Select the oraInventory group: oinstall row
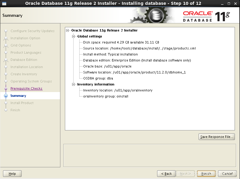The width and height of the screenshot is (240, 179). click(106, 96)
